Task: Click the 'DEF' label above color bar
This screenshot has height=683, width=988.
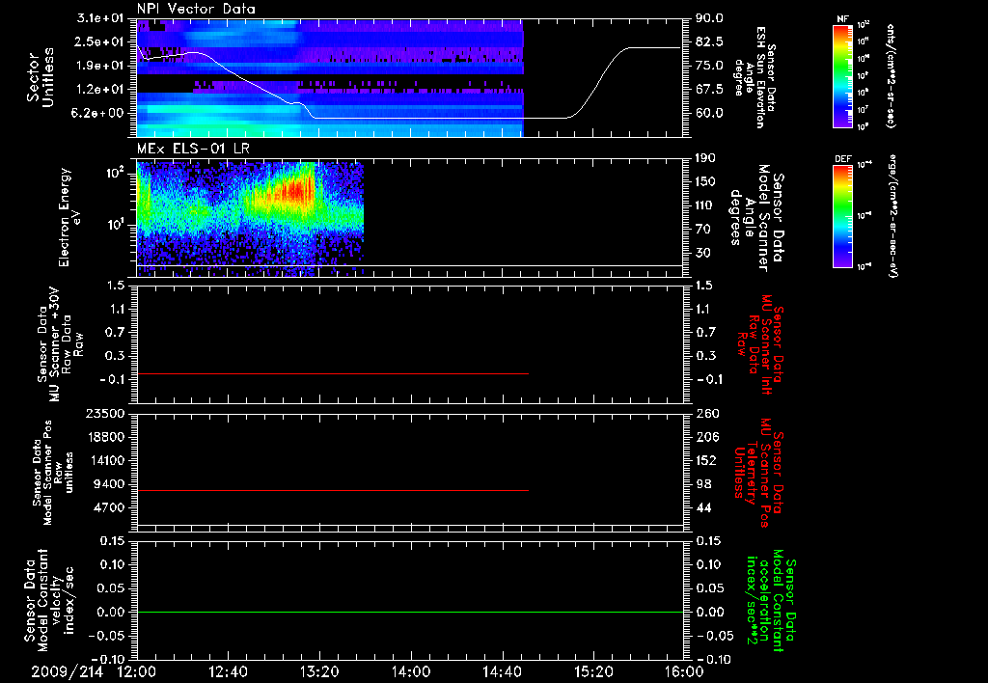Action: pos(842,159)
